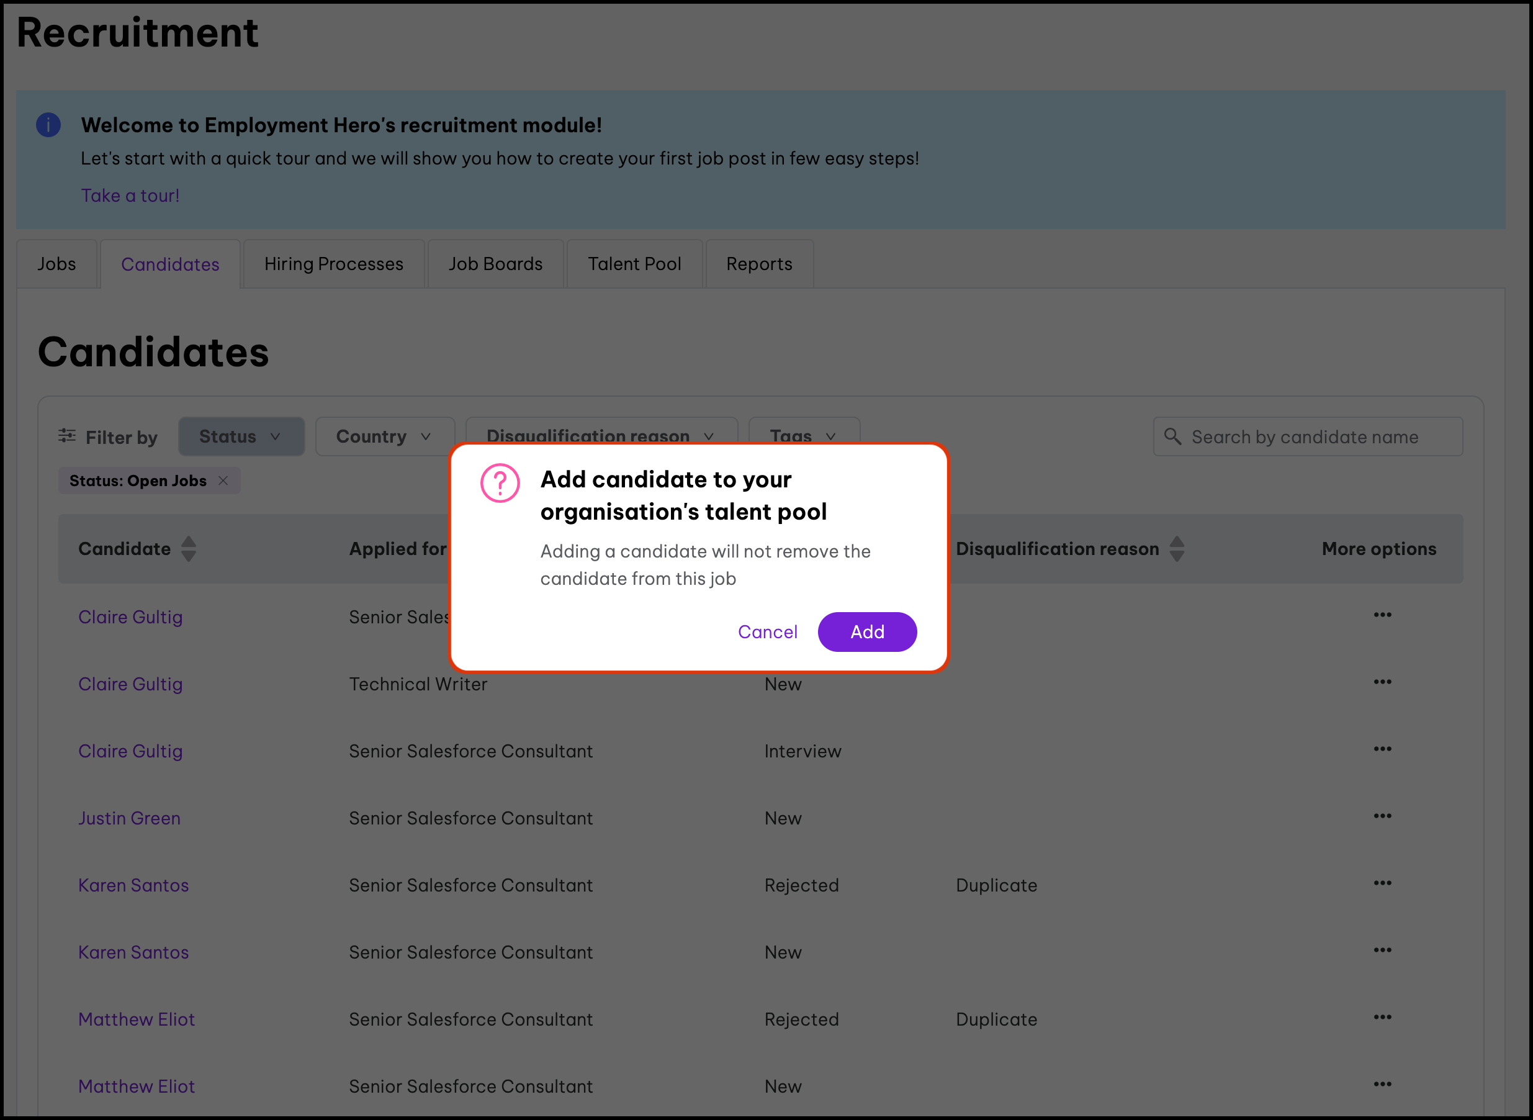1533x1120 pixels.
Task: Click the search magnifier icon
Action: [1172, 436]
